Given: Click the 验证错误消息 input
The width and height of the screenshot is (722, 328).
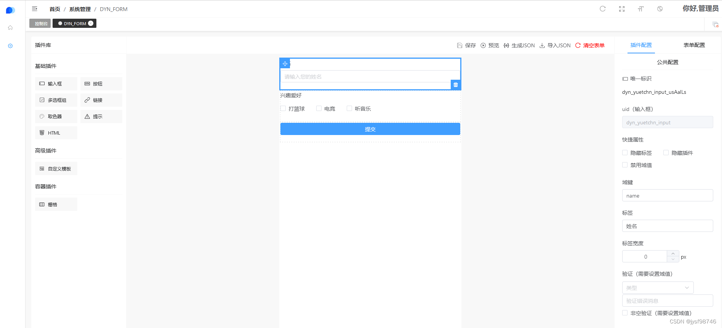Looking at the screenshot, I should click(x=668, y=301).
